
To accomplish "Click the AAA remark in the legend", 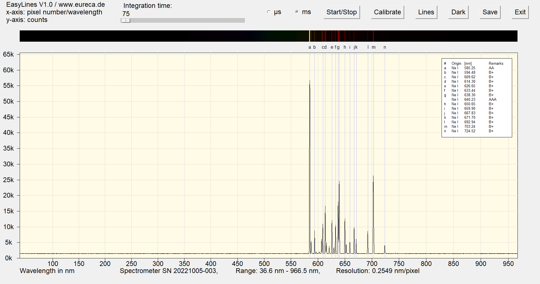I will (492, 100).
